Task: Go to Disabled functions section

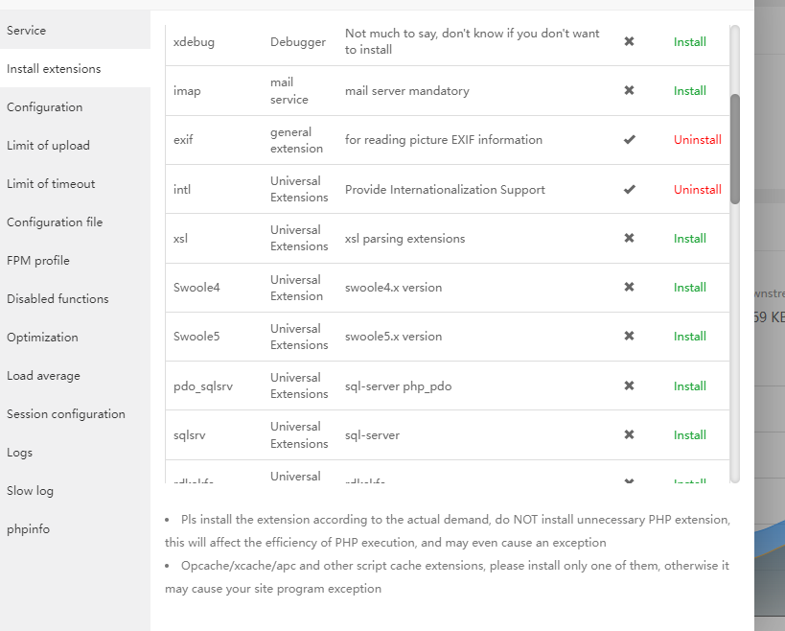Action: 58,298
